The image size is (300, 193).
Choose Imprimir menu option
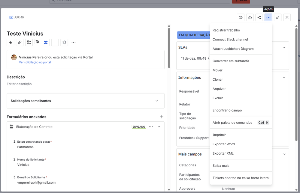241,135
